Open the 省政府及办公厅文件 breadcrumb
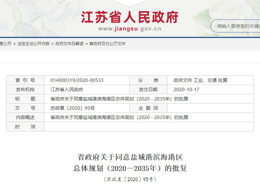The height and width of the screenshot is (187, 260). [107, 44]
